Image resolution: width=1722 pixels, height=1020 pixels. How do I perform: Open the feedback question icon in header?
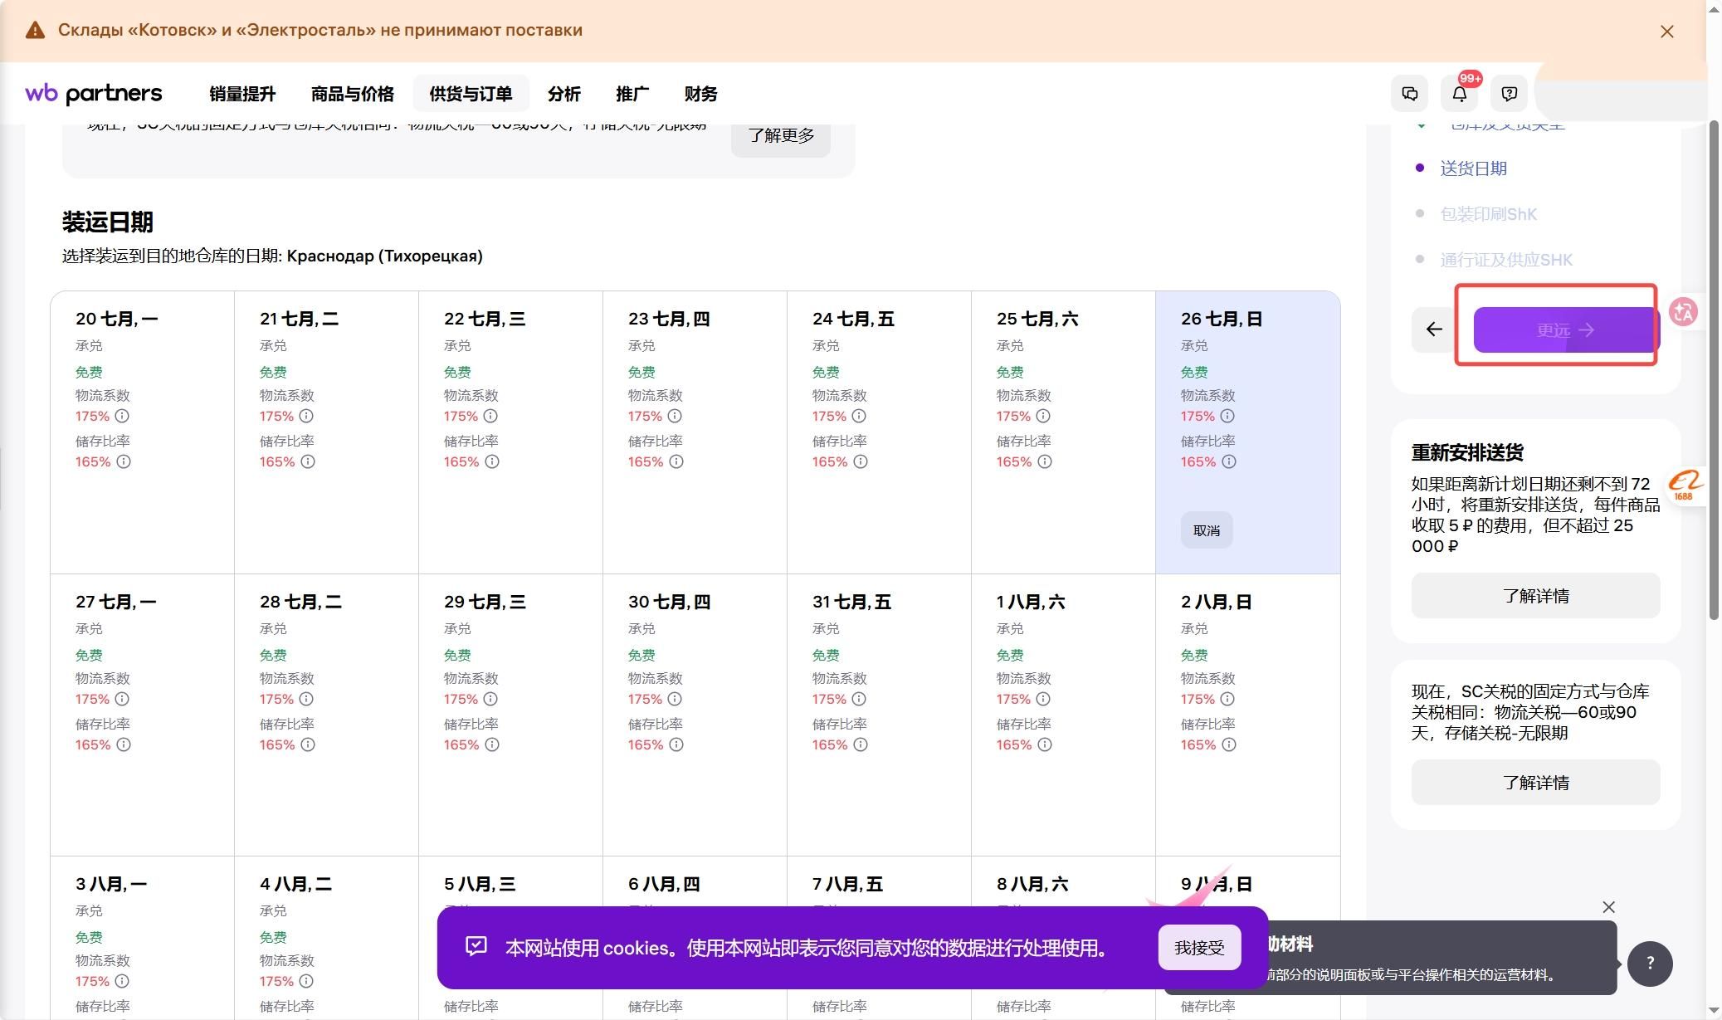(1510, 94)
